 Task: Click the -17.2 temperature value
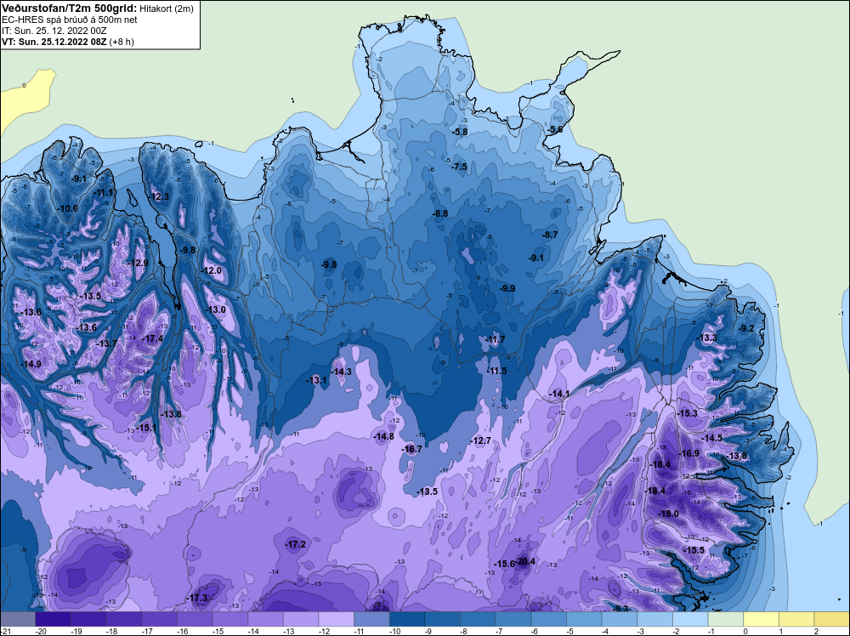pyautogui.click(x=296, y=544)
